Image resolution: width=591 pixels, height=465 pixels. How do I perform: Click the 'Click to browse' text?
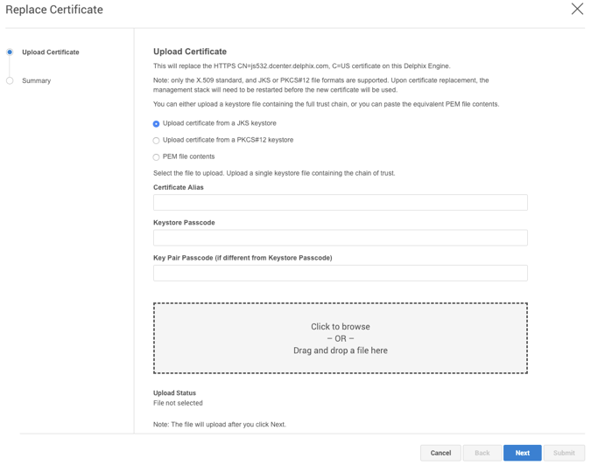(340, 327)
